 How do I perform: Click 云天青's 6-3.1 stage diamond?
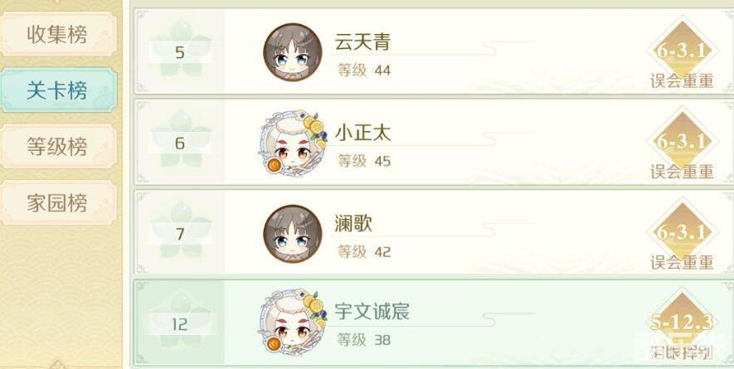(x=682, y=51)
